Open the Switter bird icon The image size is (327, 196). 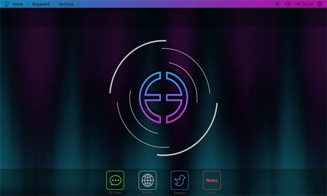point(179,180)
